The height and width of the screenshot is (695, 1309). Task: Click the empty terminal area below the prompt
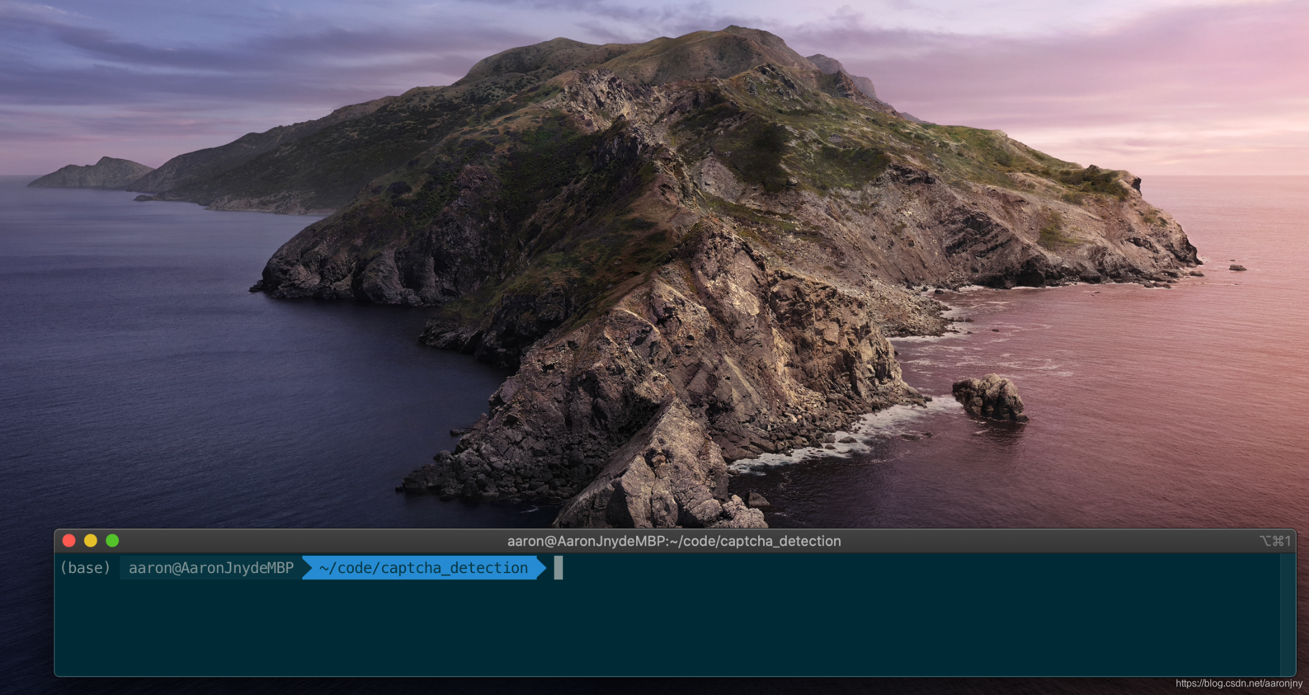pyautogui.click(x=613, y=631)
